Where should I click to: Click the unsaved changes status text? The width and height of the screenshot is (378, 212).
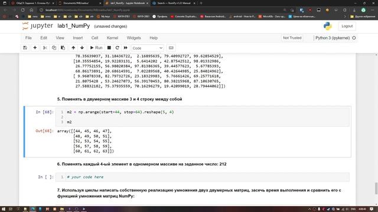pos(110,26)
